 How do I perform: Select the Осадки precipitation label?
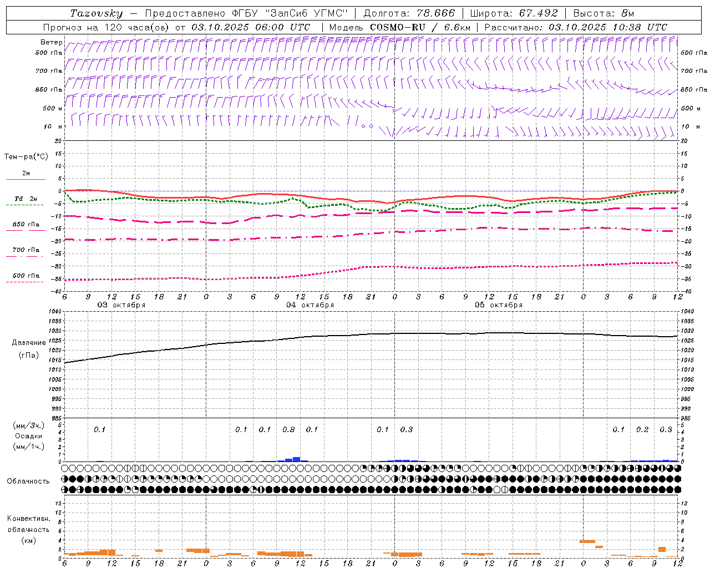point(29,436)
